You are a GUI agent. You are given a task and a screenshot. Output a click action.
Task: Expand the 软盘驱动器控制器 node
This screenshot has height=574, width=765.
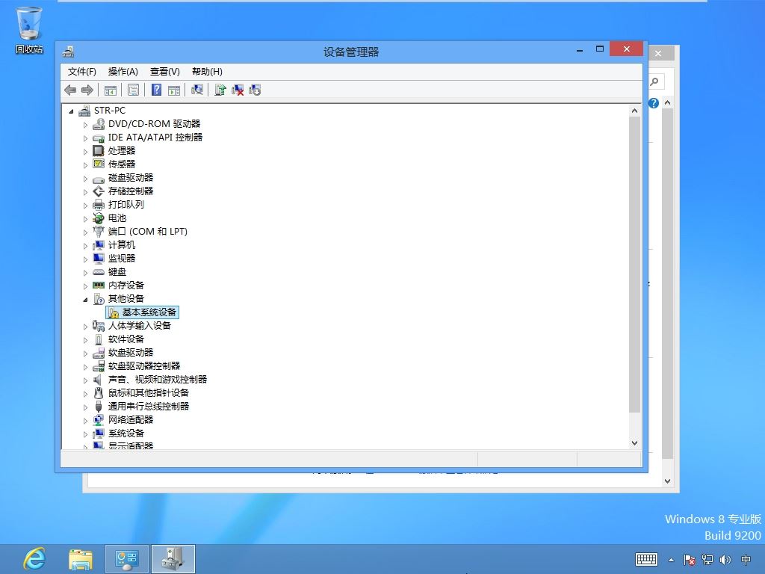(85, 367)
